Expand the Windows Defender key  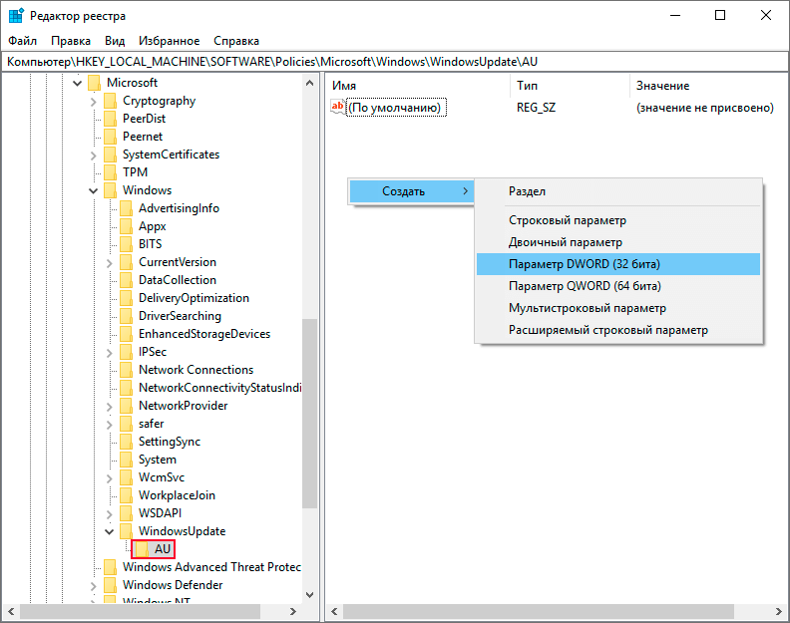pos(93,586)
